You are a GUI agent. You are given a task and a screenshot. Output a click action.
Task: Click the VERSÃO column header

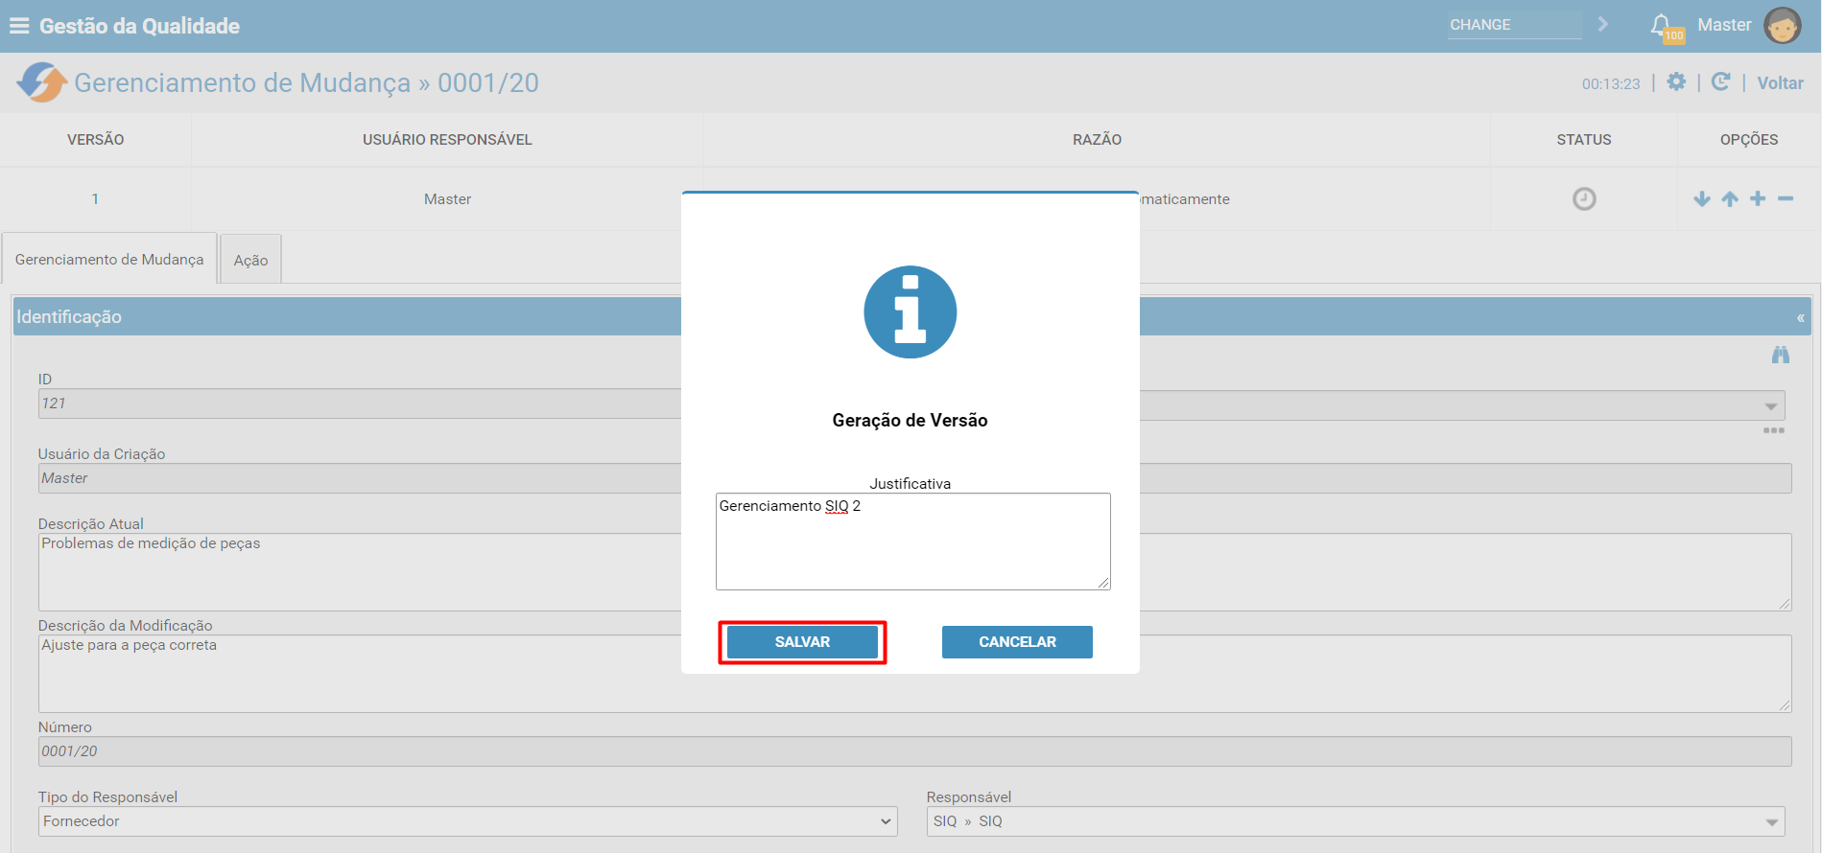click(x=96, y=140)
